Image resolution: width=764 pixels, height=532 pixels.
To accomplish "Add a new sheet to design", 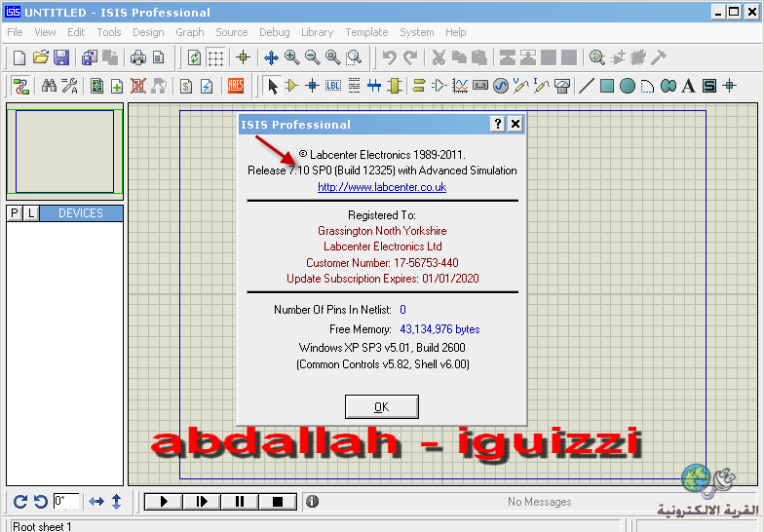I will pyautogui.click(x=117, y=87).
